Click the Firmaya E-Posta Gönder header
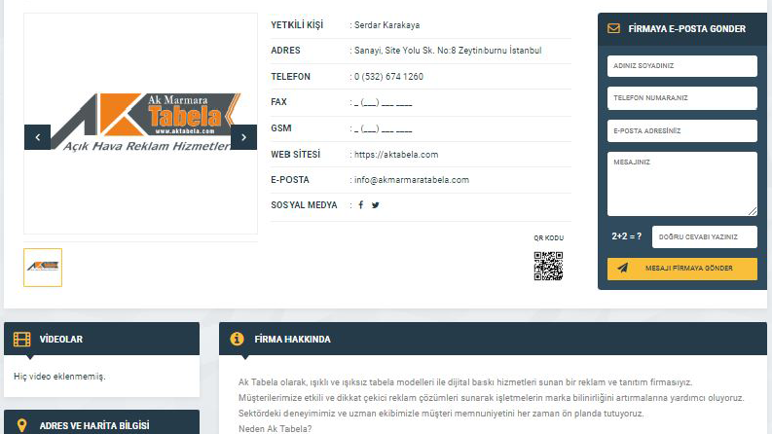The image size is (772, 434). point(681,29)
